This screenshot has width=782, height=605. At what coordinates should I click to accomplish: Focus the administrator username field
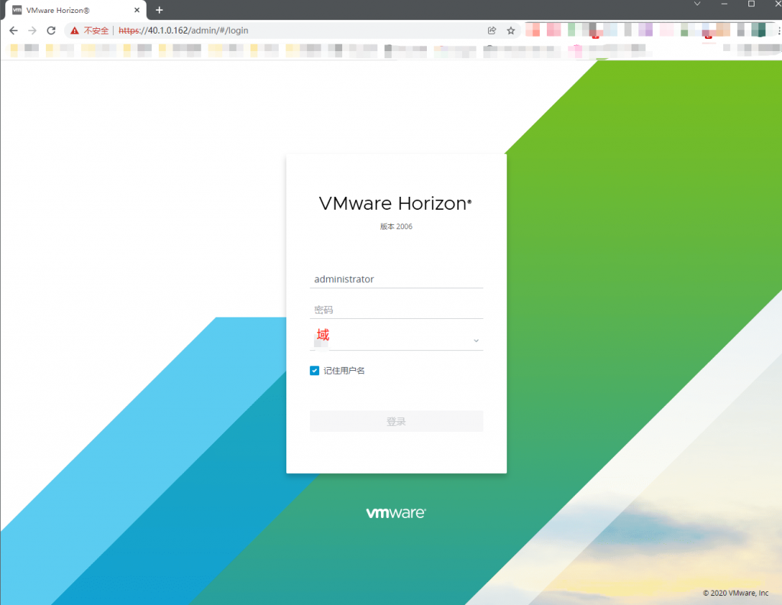pyautogui.click(x=396, y=279)
